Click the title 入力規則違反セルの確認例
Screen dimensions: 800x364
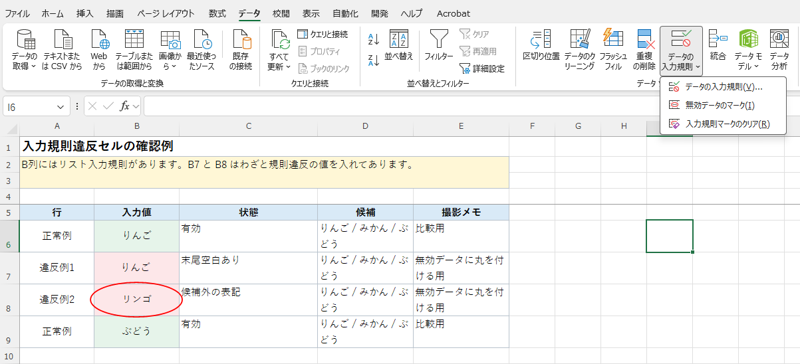click(98, 146)
